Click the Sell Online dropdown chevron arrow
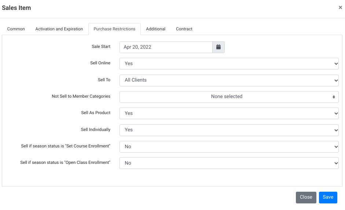 (336, 64)
